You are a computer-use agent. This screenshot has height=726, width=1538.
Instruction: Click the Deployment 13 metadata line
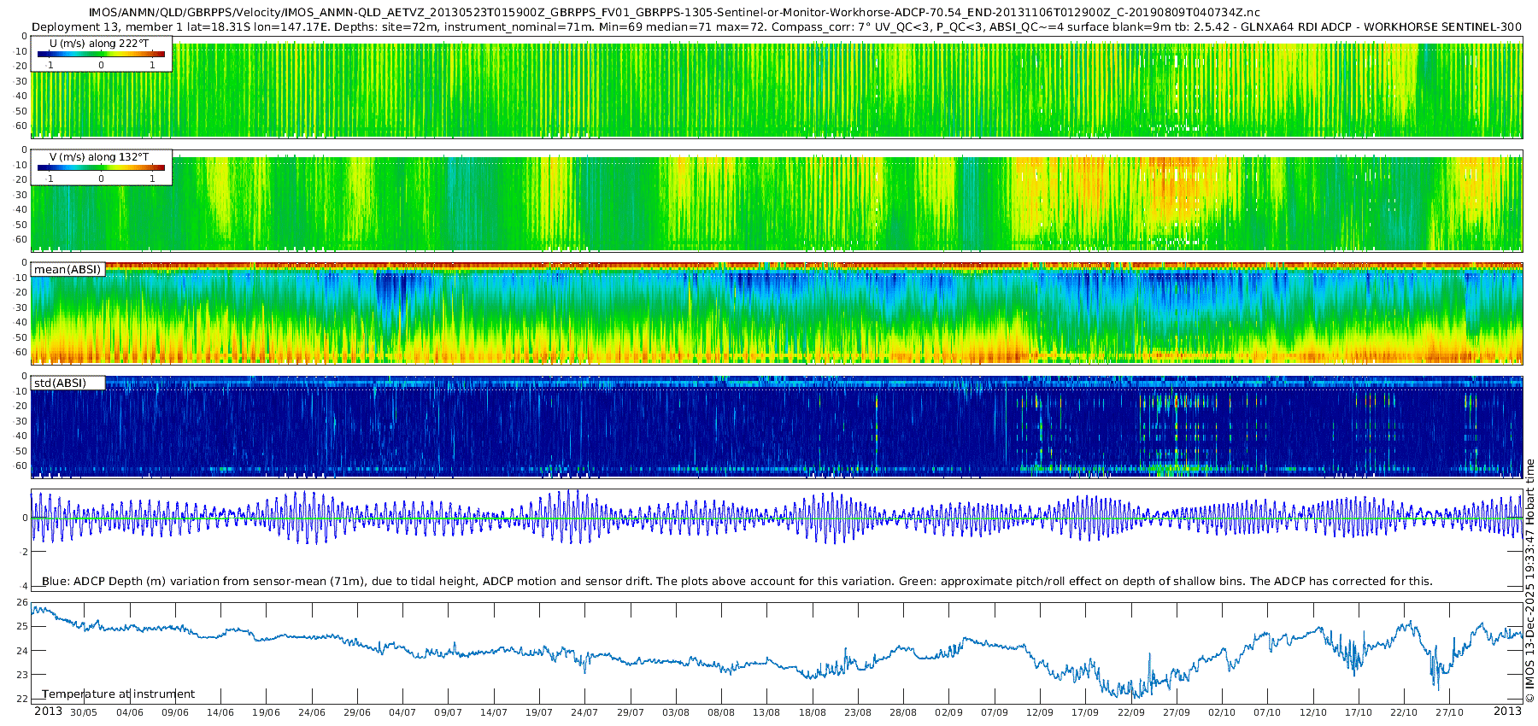(776, 26)
